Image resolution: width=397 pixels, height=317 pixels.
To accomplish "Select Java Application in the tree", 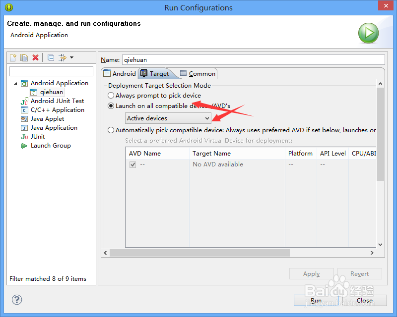I will [x=54, y=128].
